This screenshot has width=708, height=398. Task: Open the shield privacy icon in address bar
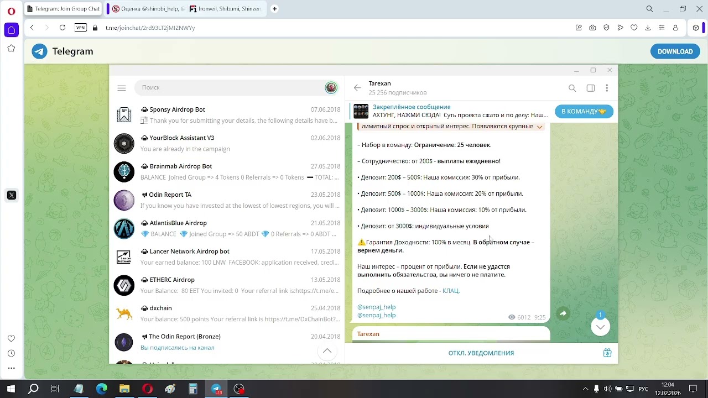[x=606, y=28]
